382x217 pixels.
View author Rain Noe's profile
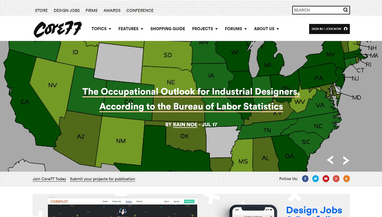pyautogui.click(x=185, y=124)
